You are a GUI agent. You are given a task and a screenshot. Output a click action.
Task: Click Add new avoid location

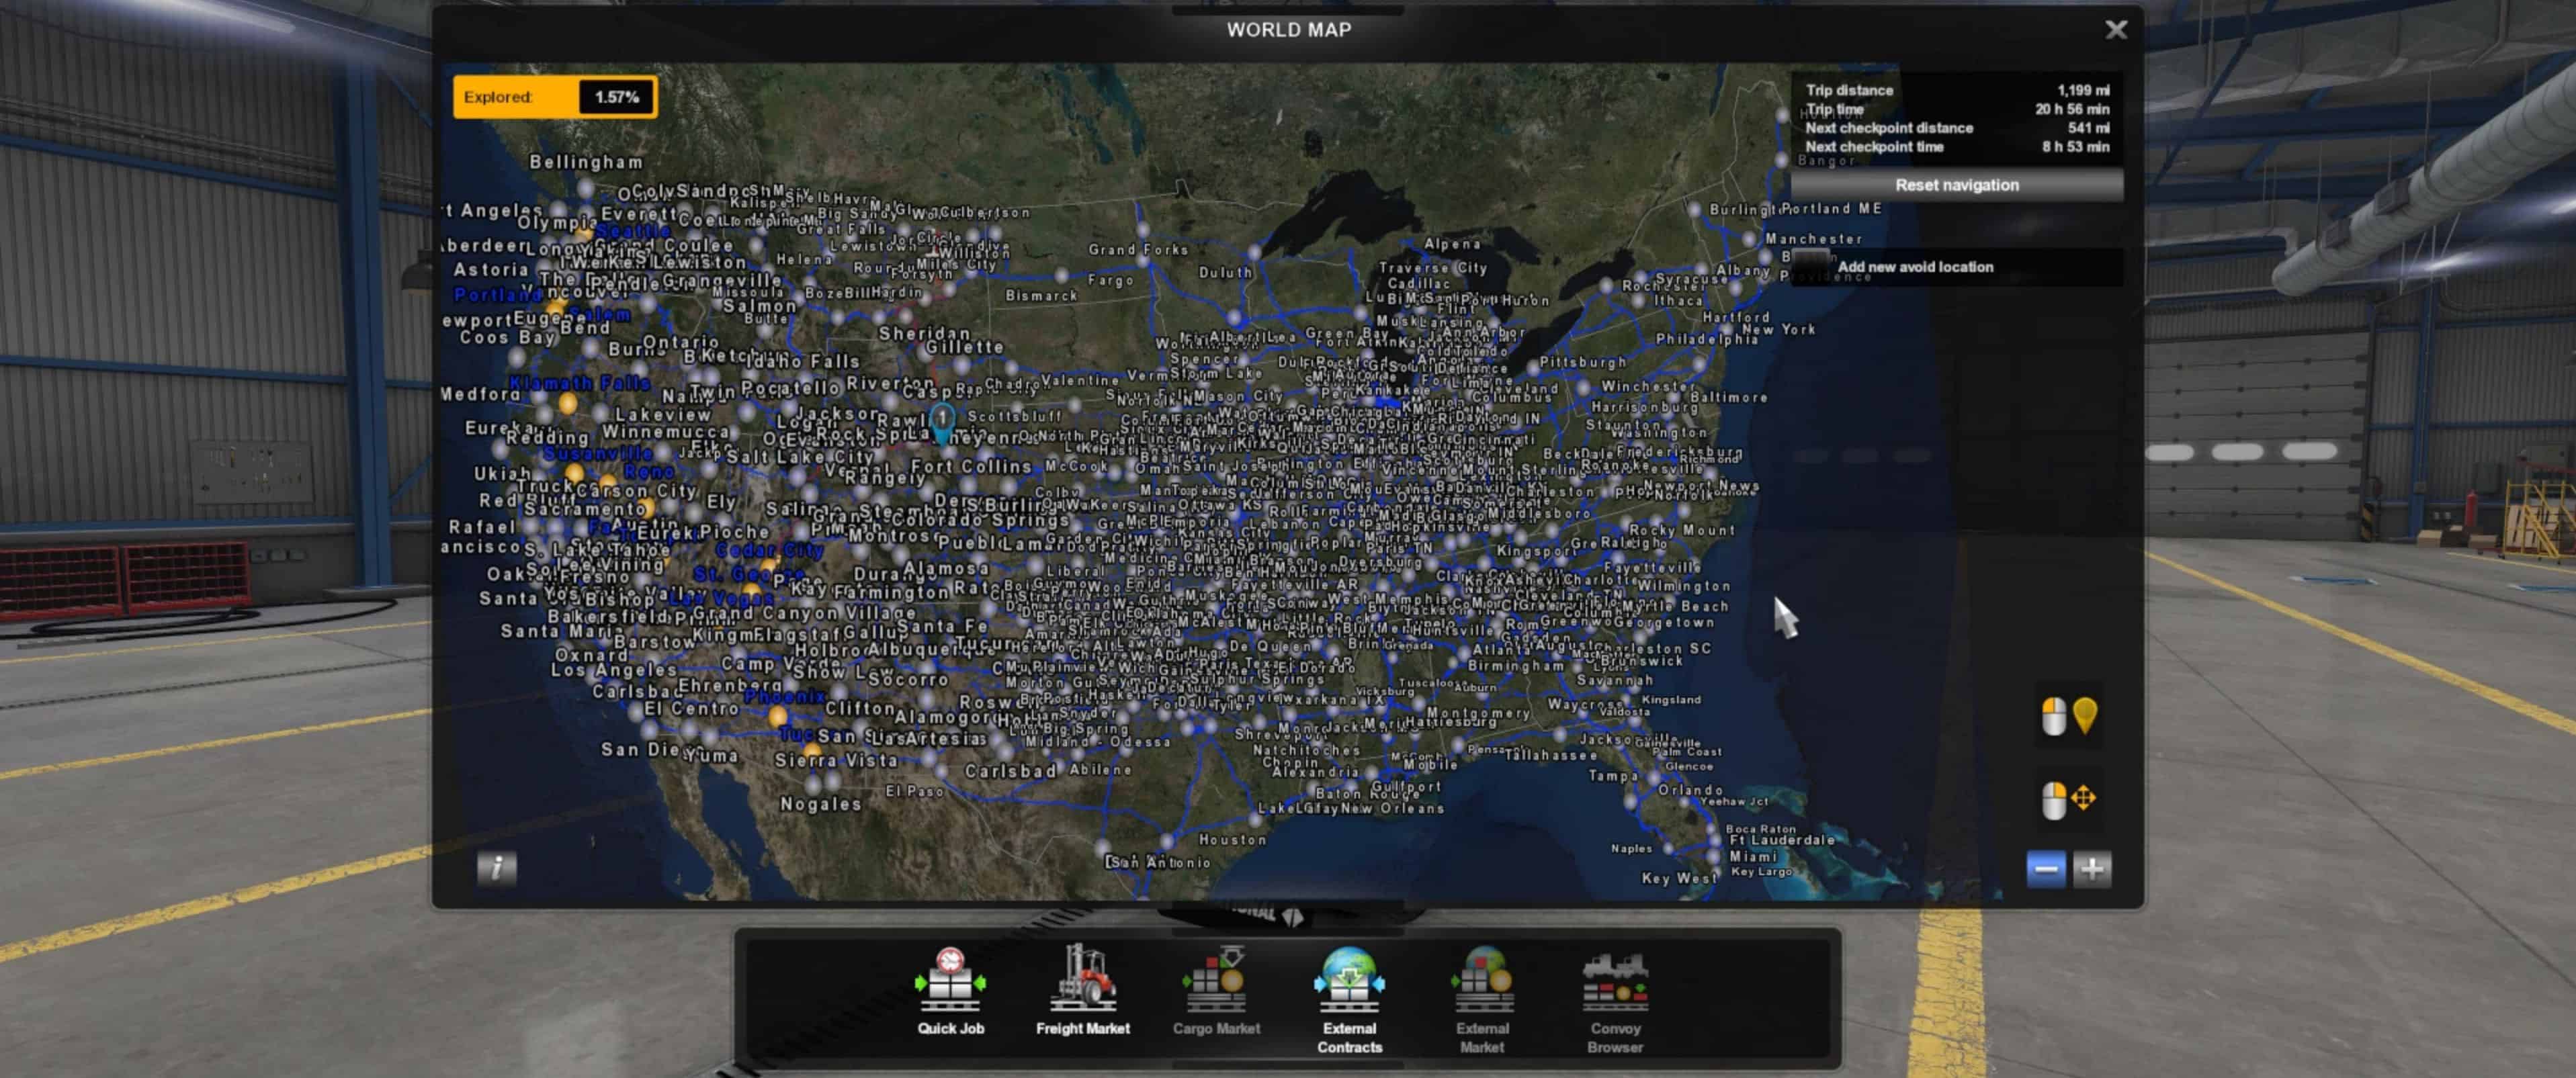click(1914, 267)
